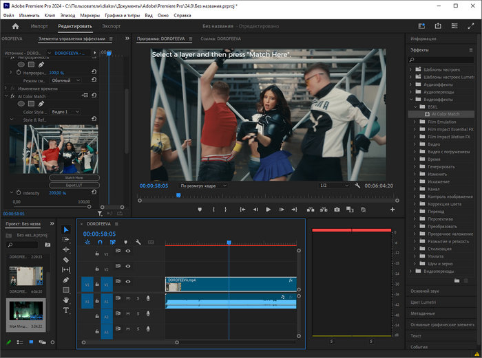Solo track A1 with S button

click(138, 298)
